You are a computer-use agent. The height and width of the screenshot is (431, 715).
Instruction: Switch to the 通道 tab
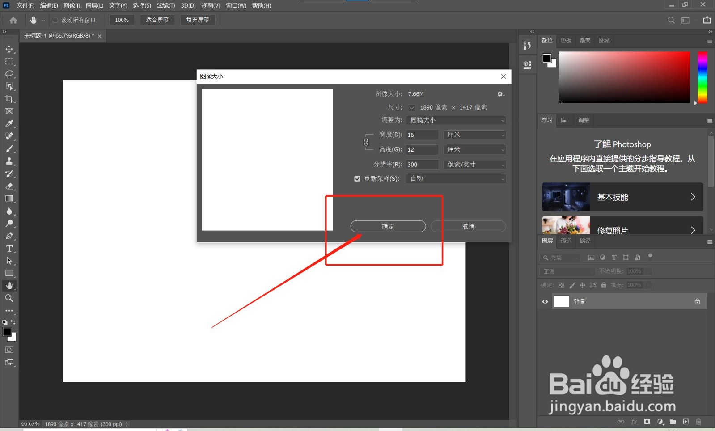pyautogui.click(x=566, y=241)
